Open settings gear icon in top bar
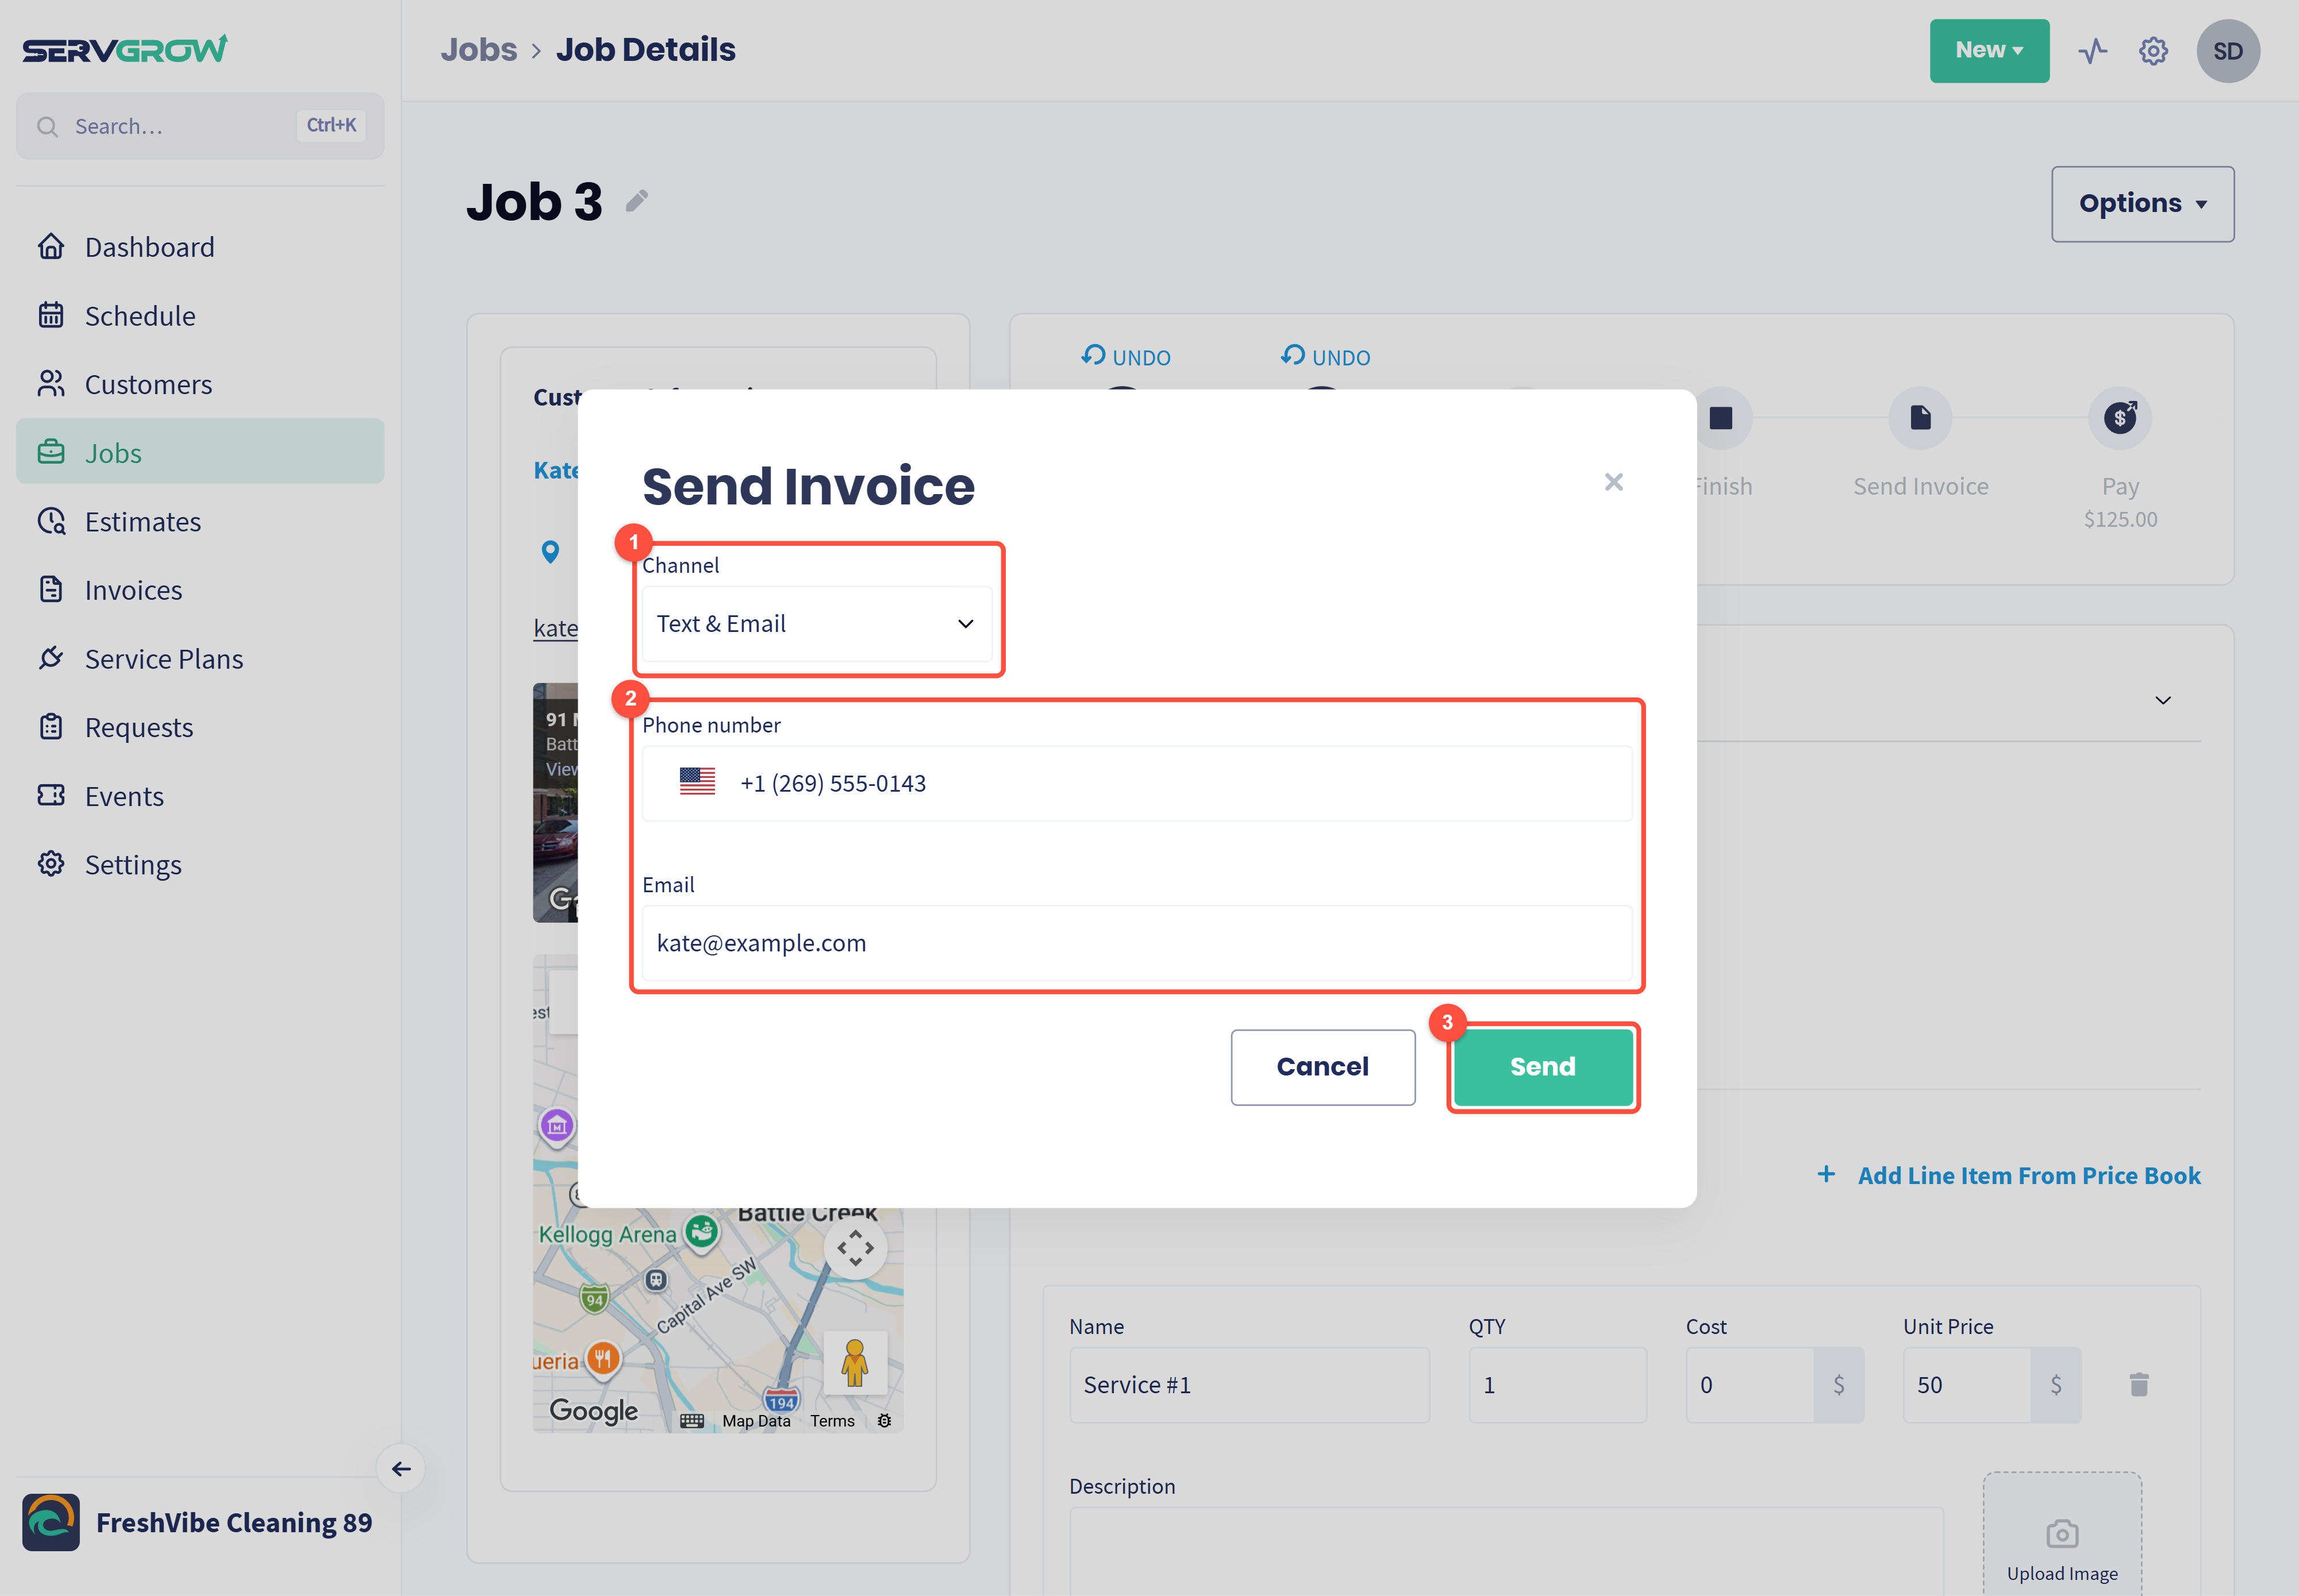2299x1596 pixels. (2153, 51)
